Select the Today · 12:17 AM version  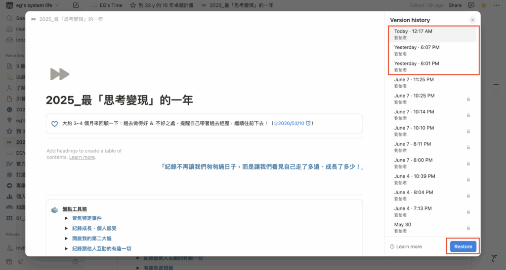[432, 34]
